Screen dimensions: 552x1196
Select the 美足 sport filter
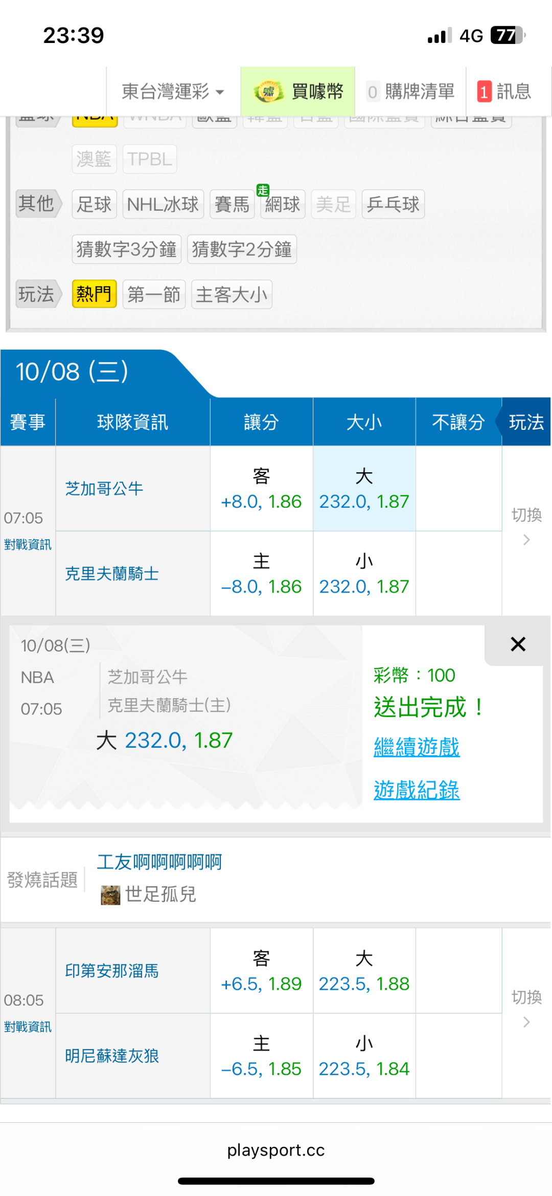[x=333, y=204]
